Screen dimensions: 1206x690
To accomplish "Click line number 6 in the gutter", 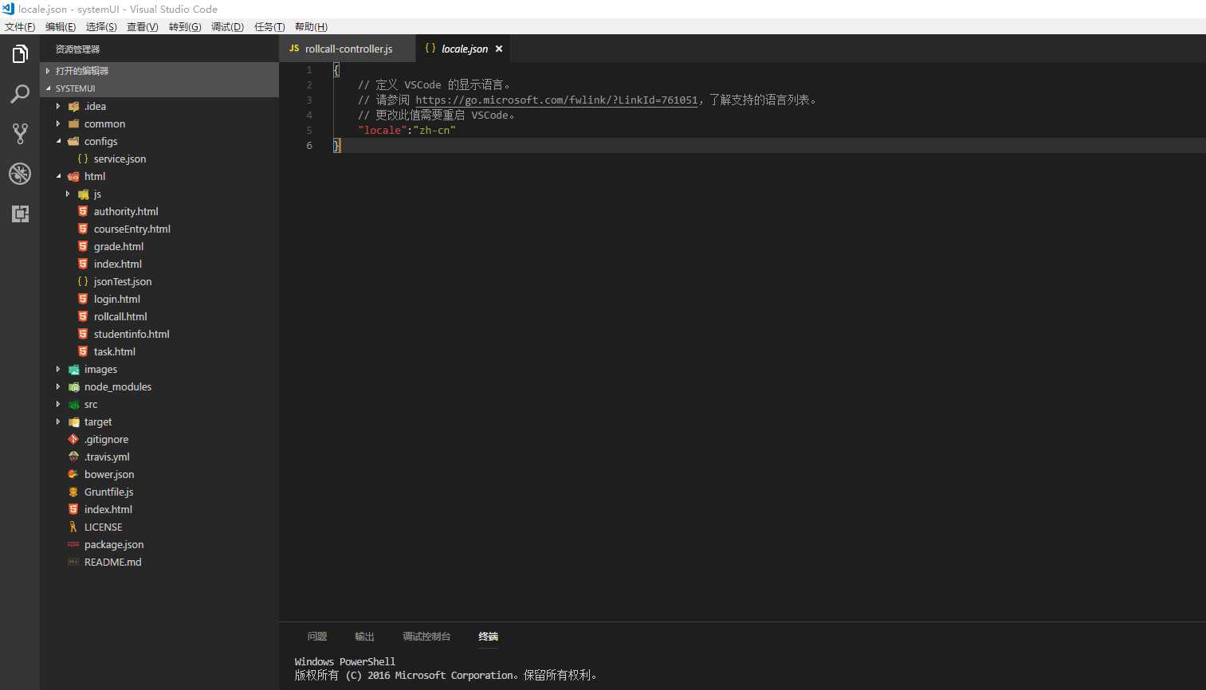I will pos(309,146).
